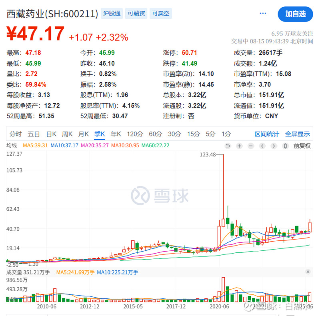
Task: Reset chart view with the undo arrow icon
Action: point(228,146)
